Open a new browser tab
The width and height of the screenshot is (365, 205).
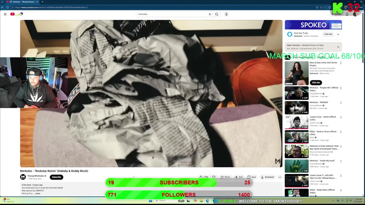click(42, 2)
